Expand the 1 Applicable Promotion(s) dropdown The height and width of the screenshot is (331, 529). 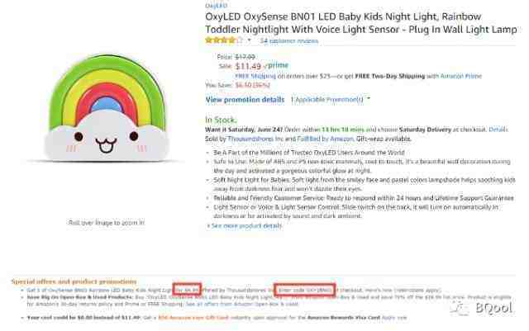click(331, 99)
